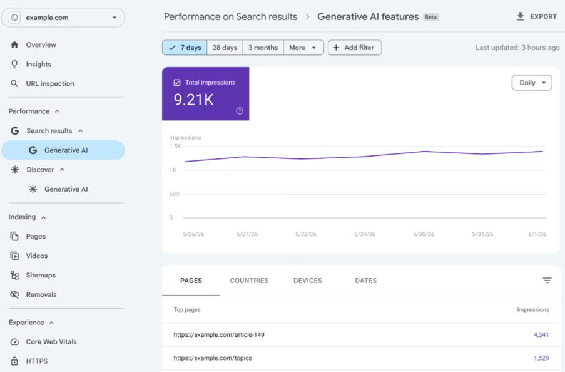Switch to the Dates tab

coord(366,281)
